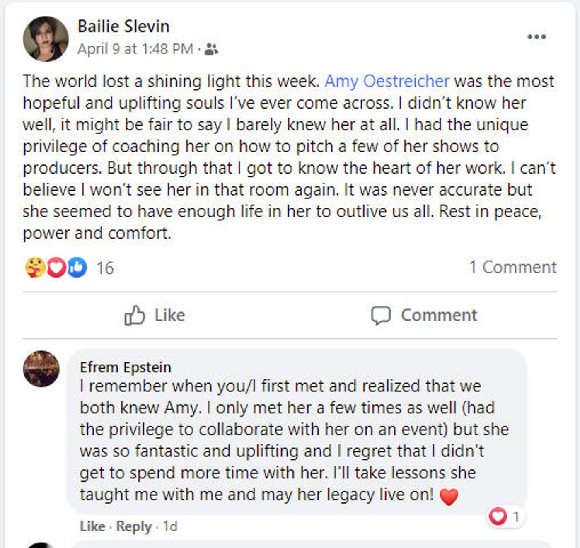Image resolution: width=580 pixels, height=548 pixels.
Task: Click the 1d comment timestamp
Action: 170,526
